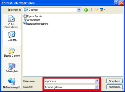
Task: Expand the Dateiname dropdown arrow
Action: click(97, 81)
